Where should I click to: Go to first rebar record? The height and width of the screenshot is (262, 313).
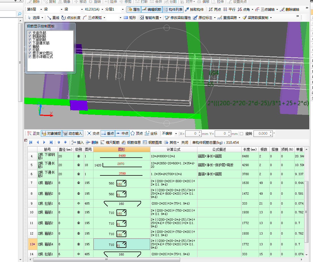31,142
